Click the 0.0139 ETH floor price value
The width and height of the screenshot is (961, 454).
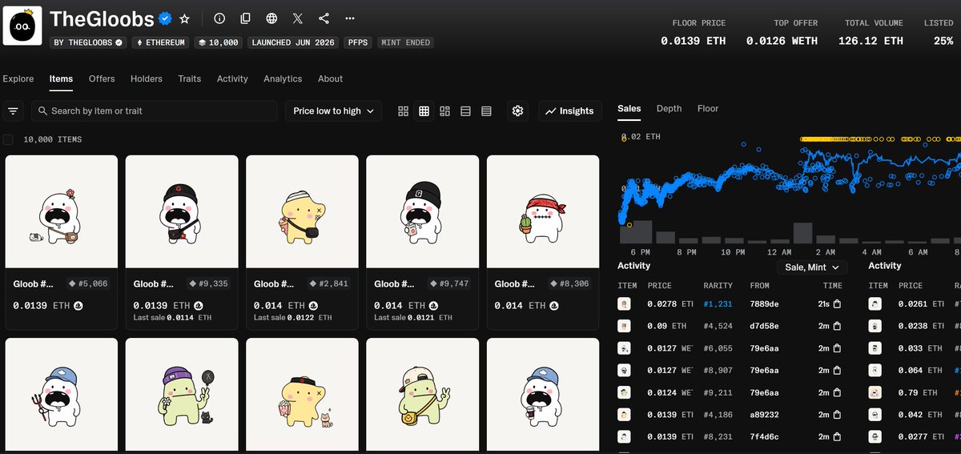point(693,41)
